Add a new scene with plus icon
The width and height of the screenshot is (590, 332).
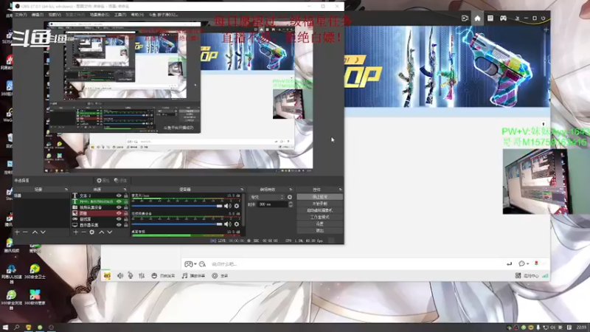coord(17,232)
